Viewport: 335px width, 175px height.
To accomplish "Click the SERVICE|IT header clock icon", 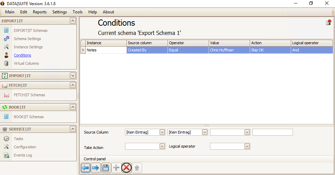I will [x=5, y=129].
